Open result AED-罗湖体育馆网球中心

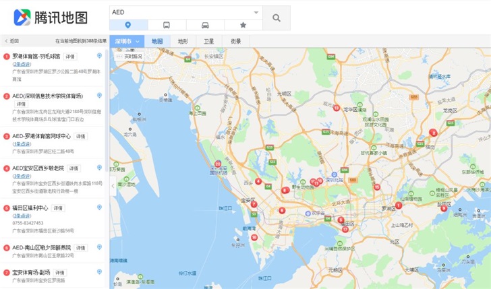[41, 136]
